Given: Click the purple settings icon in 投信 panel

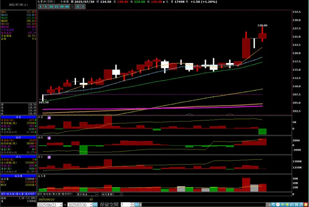Looking at the screenshot, I should (x=49, y=138).
